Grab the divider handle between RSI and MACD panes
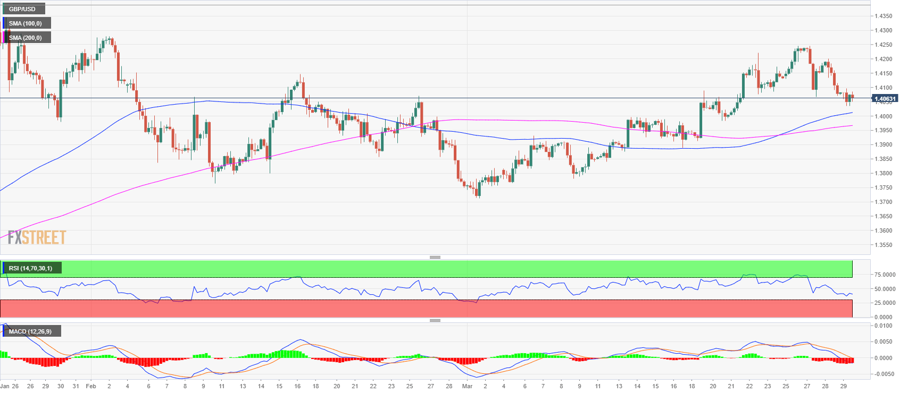 [435, 320]
